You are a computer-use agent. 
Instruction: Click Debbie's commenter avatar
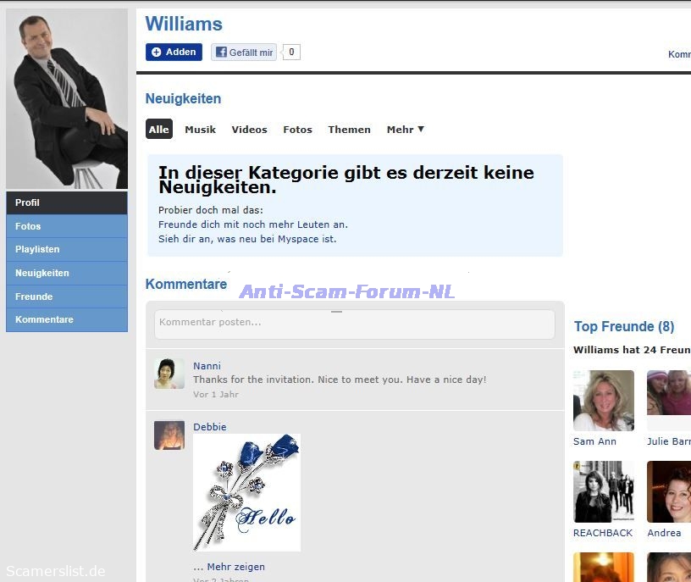[169, 435]
